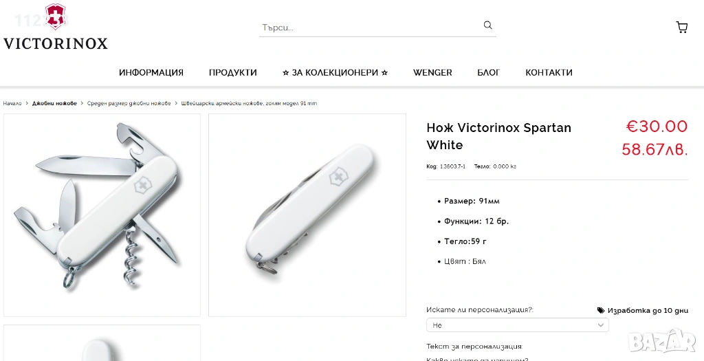This screenshot has width=704, height=361.
Task: Click the Bazar watermark logo
Action: pyautogui.click(x=662, y=341)
